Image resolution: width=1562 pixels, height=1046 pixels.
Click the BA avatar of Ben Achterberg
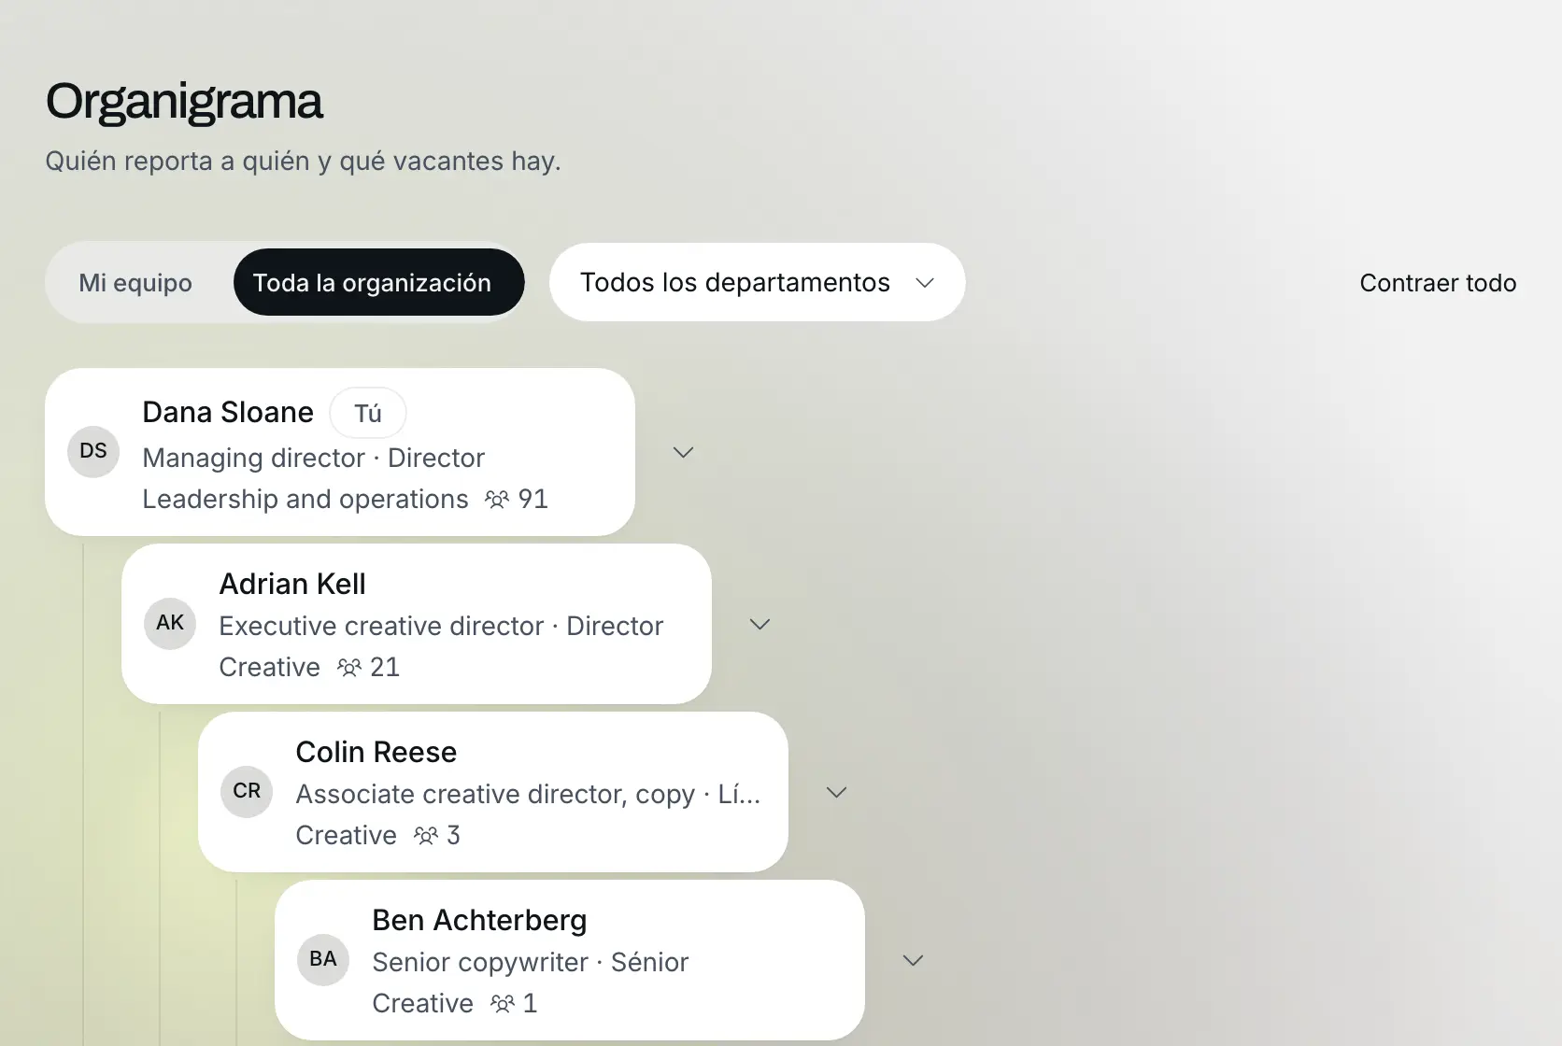point(323,959)
